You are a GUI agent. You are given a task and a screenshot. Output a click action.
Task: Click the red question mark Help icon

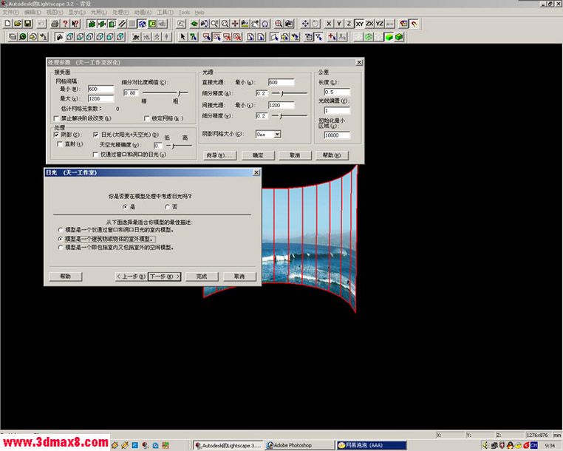click(65, 24)
